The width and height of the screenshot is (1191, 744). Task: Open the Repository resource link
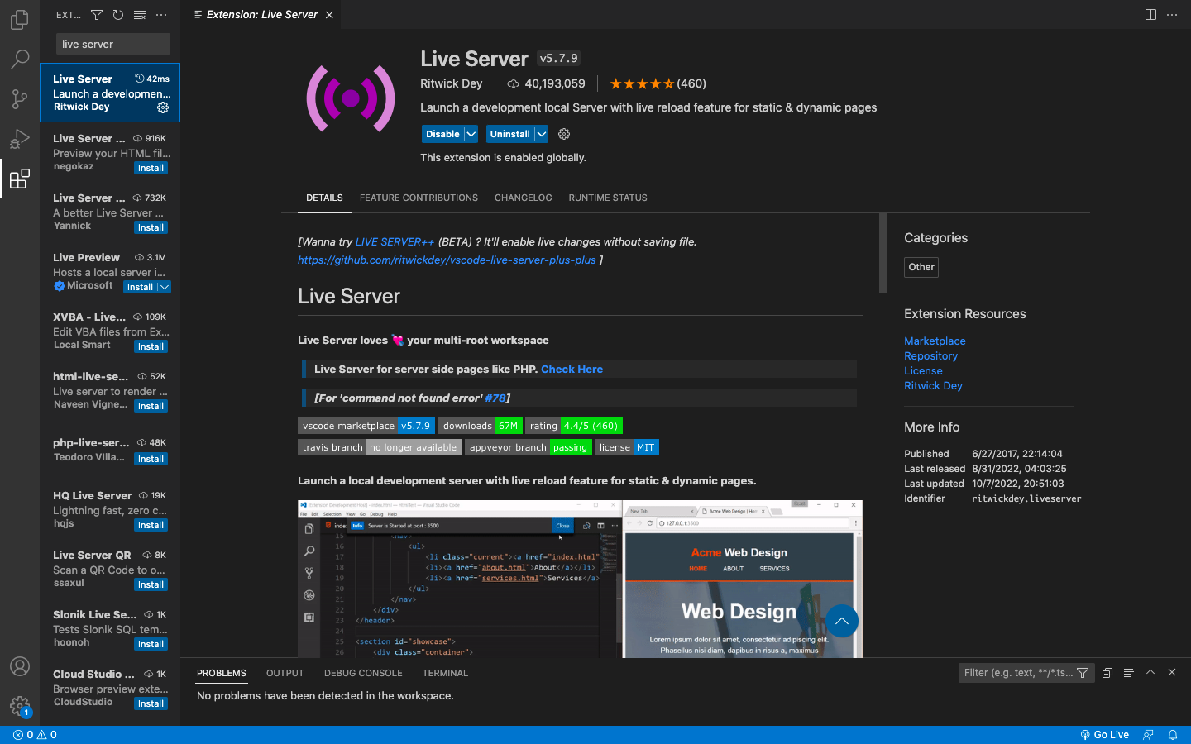[930, 355]
